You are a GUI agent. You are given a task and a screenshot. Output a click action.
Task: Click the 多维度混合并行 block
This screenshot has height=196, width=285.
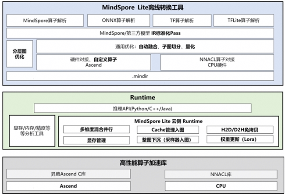[96, 130]
